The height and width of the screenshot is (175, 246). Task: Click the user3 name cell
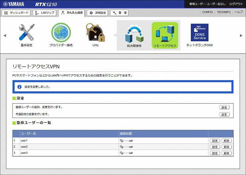pyautogui.click(x=69, y=153)
